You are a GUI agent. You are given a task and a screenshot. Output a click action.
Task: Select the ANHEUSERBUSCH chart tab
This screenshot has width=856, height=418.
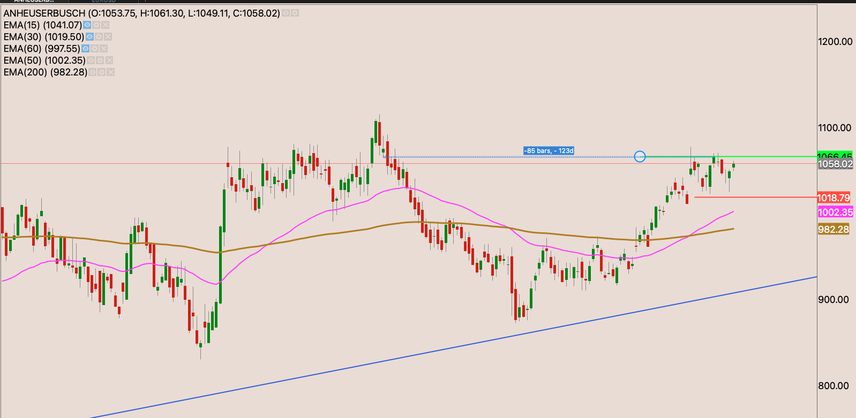[x=34, y=1]
